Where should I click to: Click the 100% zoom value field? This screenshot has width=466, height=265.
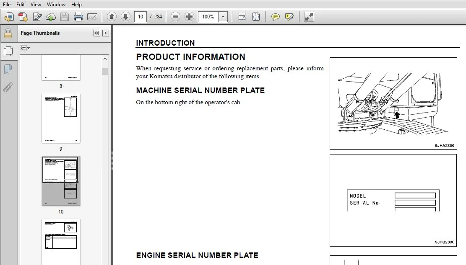point(208,17)
